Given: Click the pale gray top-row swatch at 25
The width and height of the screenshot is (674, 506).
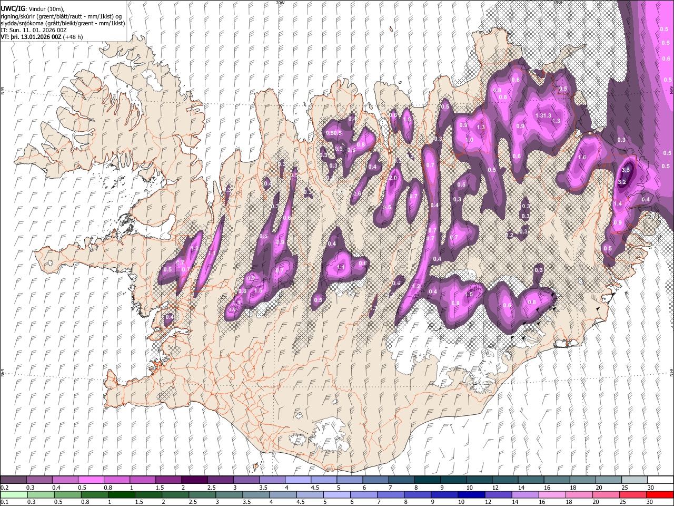Looking at the screenshot, I should (634, 480).
